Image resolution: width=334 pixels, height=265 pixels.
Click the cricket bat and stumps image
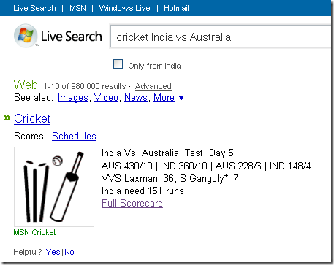pos(54,187)
